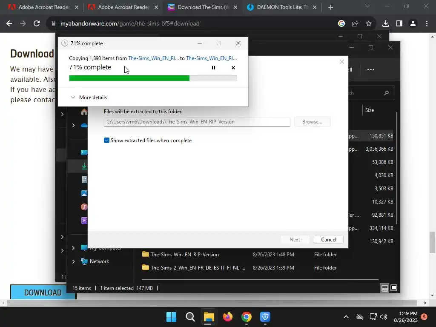Select The-Sims_Win_EN_RIP-Version folder
Screen dimensions: 436x327
point(185,255)
